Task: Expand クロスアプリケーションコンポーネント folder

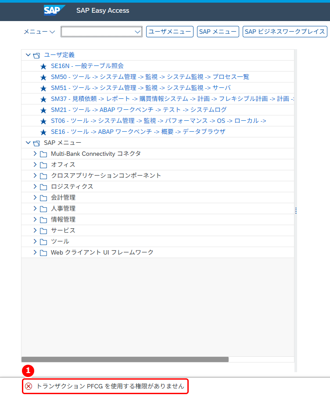Action: coord(35,176)
